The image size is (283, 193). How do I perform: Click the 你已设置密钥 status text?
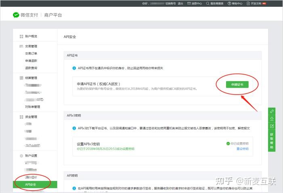[239, 143]
